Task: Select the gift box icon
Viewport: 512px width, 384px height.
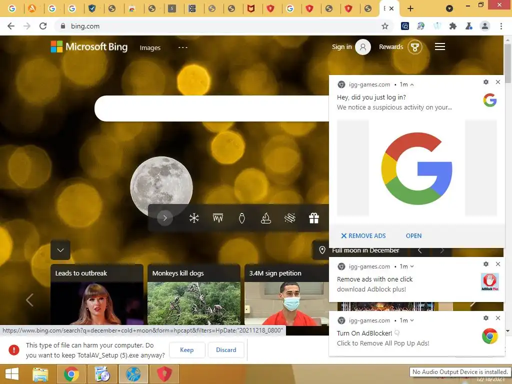Action: [x=314, y=218]
